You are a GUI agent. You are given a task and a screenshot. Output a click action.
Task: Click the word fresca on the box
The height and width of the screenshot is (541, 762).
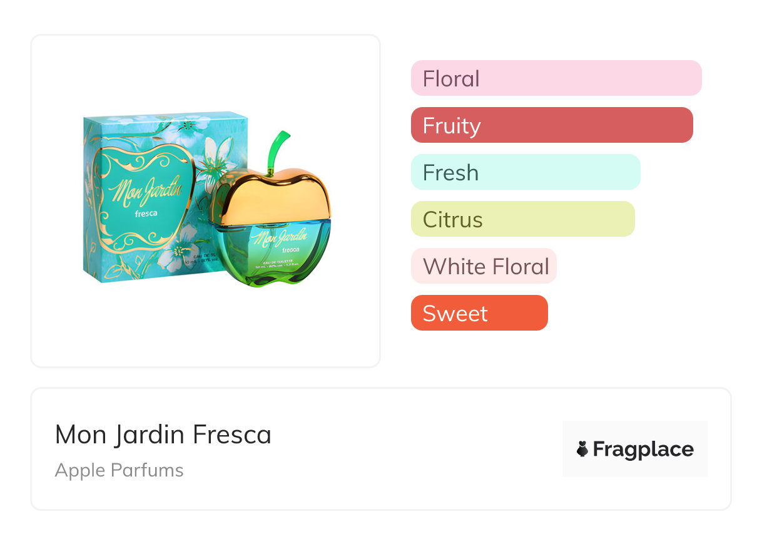pos(146,213)
